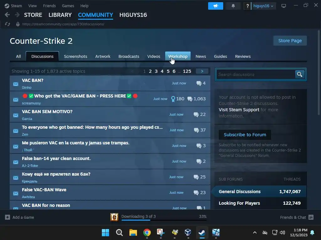Open the Windows Start menu
Viewport: 321px width, 240px height.
click(105, 232)
